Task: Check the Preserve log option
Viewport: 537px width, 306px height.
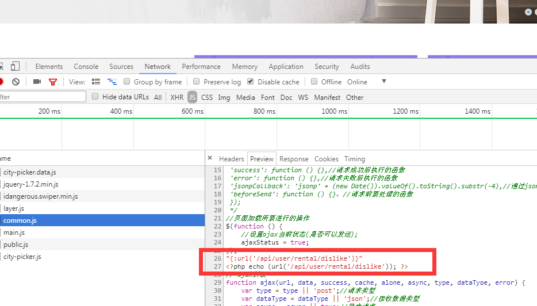Action: 197,82
